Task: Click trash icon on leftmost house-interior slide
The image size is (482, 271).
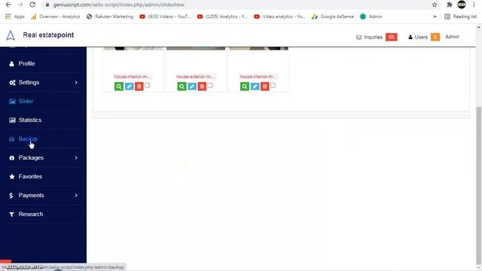Action: tap(139, 87)
